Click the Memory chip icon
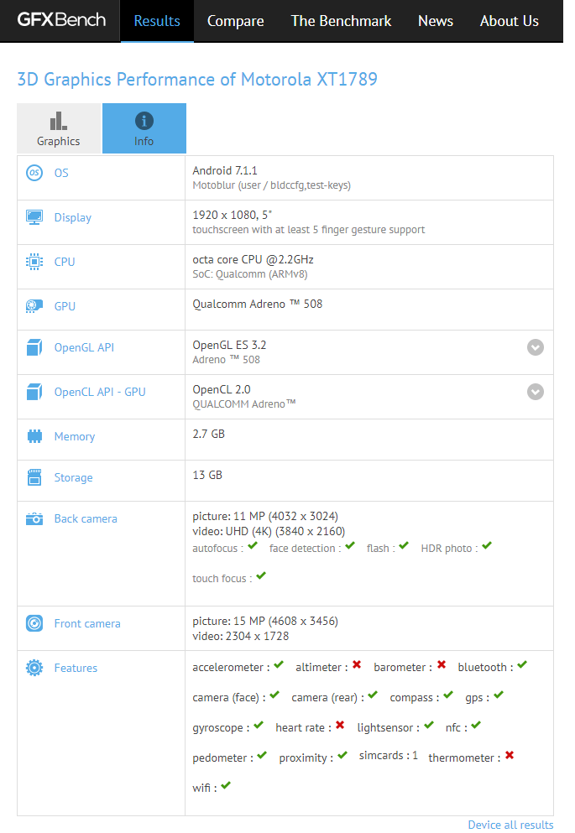The image size is (575, 833). [34, 436]
